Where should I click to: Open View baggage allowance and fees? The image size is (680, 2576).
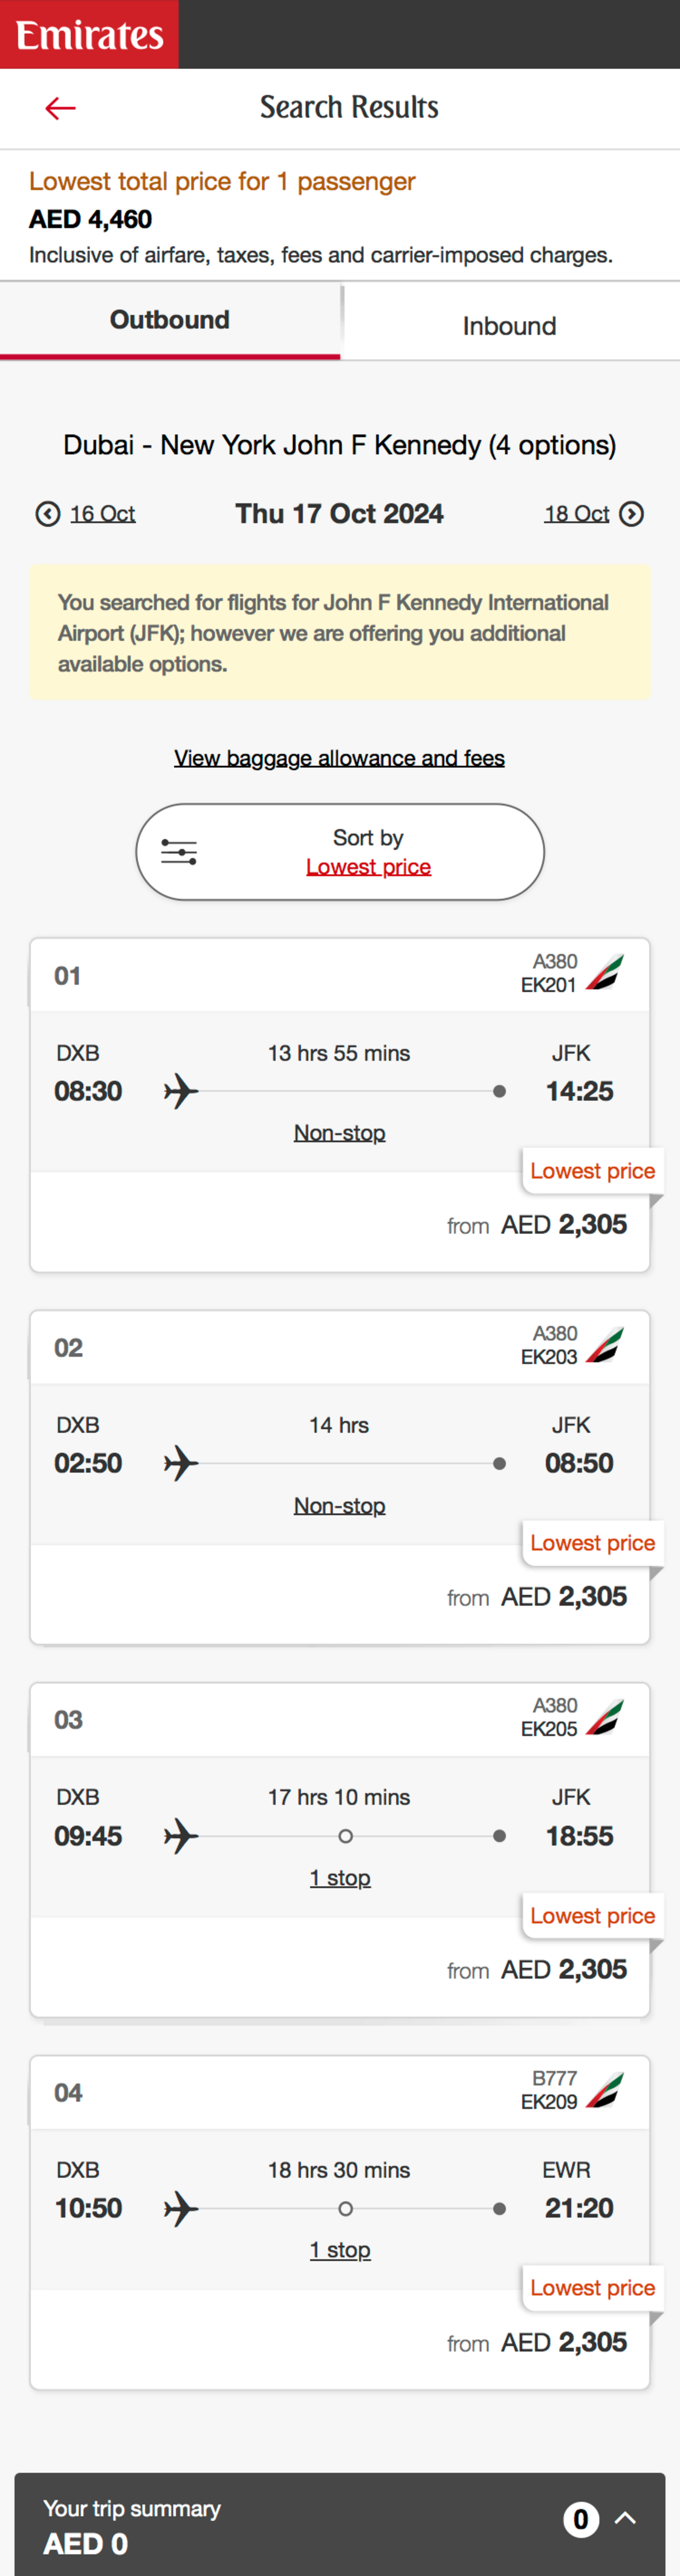coord(339,758)
